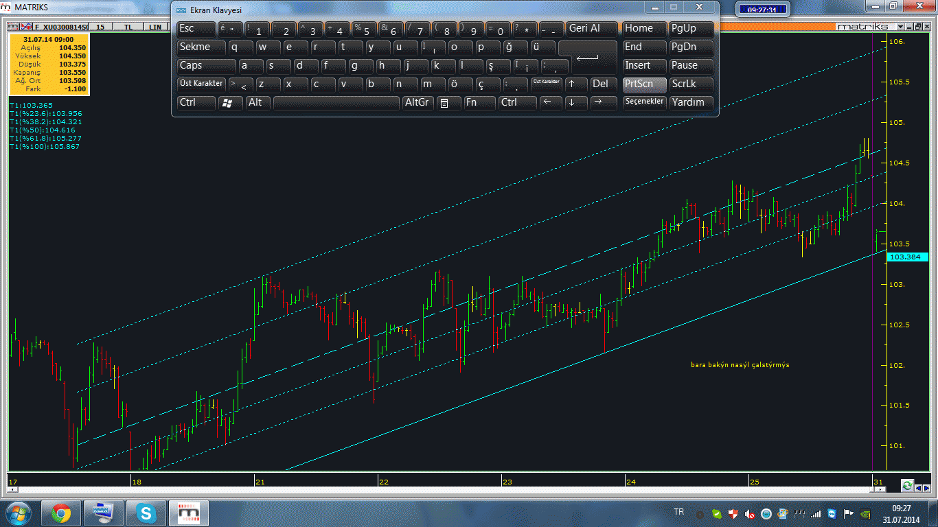Click the chart refresh icon
This screenshot has height=527, width=938.
tap(907, 485)
